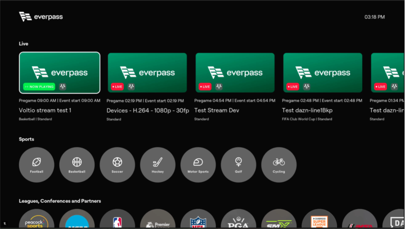Viewport: 405px width, 229px height.
Task: Open the Test Stream Dev thumbnail
Action: (x=235, y=73)
